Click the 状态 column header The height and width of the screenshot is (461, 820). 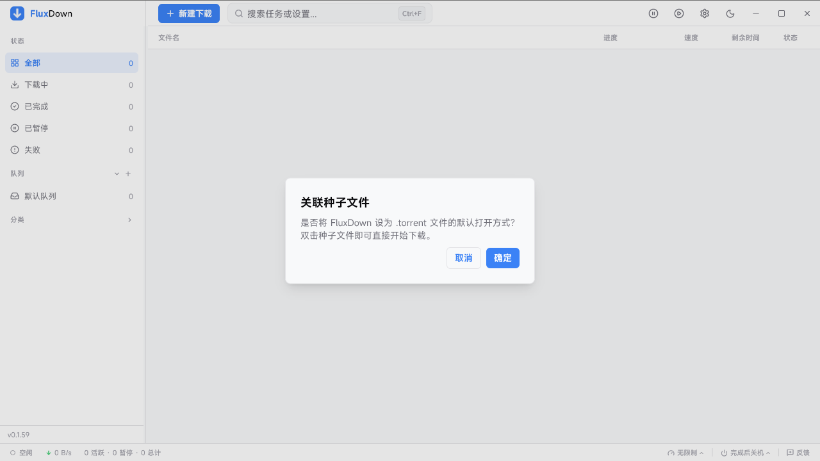[791, 38]
